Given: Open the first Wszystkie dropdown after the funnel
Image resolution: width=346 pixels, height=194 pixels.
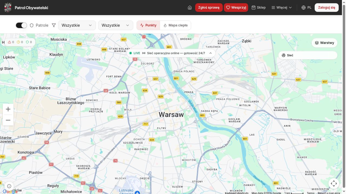Looking at the screenshot, I should pyautogui.click(x=77, y=25).
